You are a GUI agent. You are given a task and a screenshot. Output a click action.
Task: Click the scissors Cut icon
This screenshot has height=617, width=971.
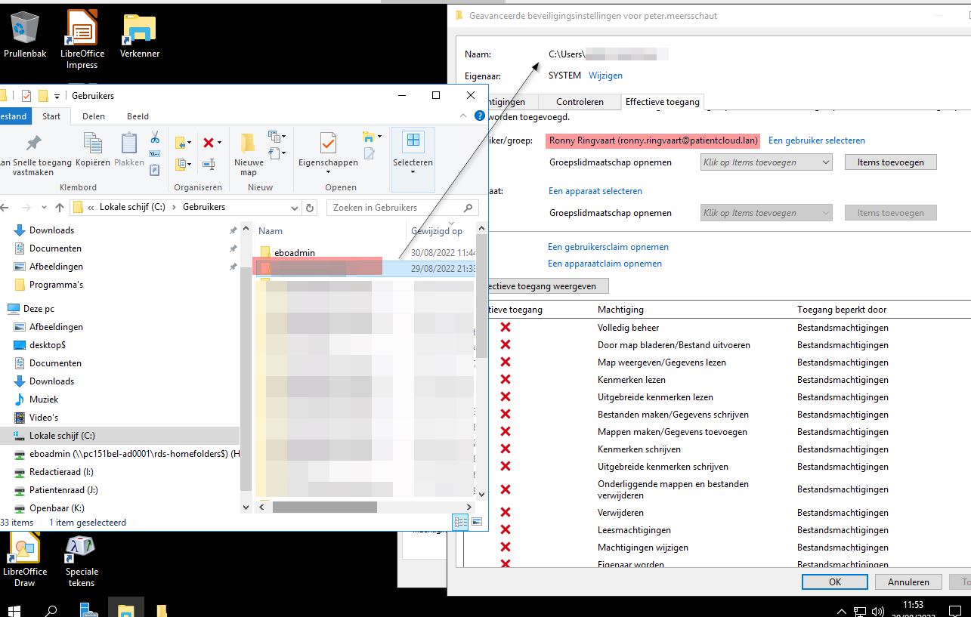click(155, 137)
